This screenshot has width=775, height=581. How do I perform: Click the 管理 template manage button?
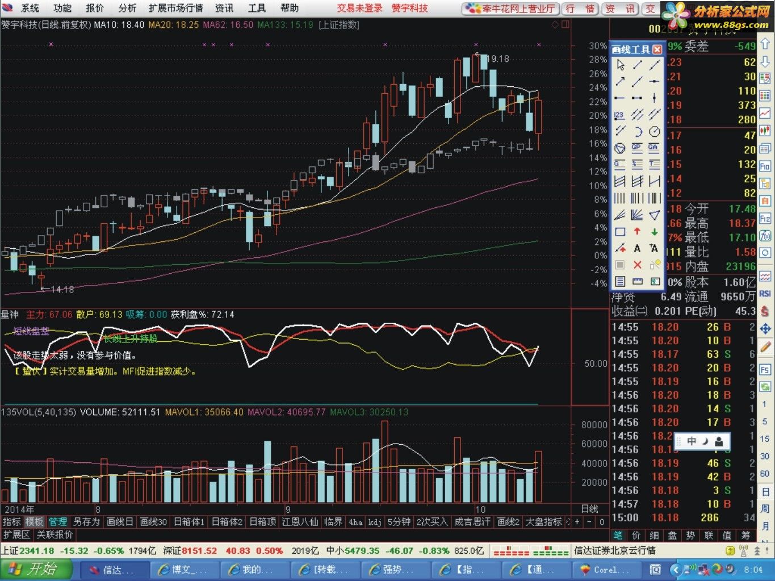click(57, 522)
